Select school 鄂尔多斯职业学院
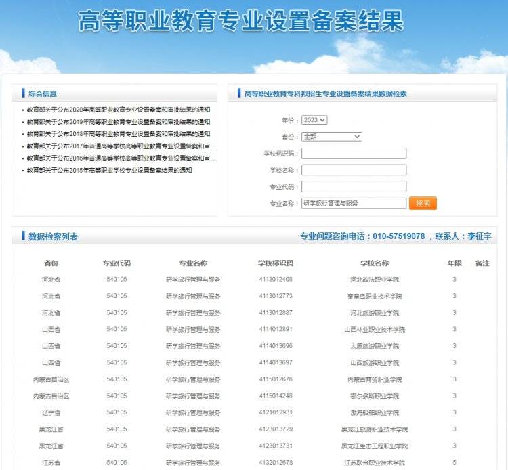Viewport: 508px width, 470px height. click(375, 396)
